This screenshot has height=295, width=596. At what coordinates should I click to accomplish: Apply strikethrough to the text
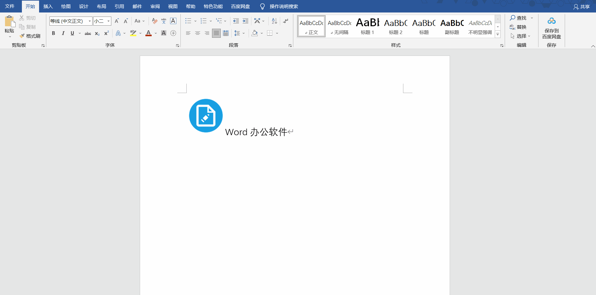[x=88, y=33]
